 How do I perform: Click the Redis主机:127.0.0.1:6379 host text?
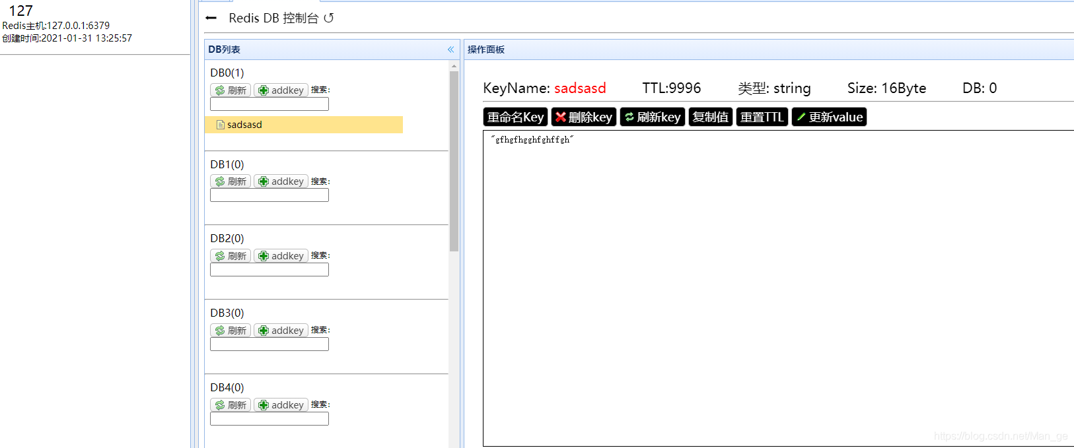coord(56,26)
